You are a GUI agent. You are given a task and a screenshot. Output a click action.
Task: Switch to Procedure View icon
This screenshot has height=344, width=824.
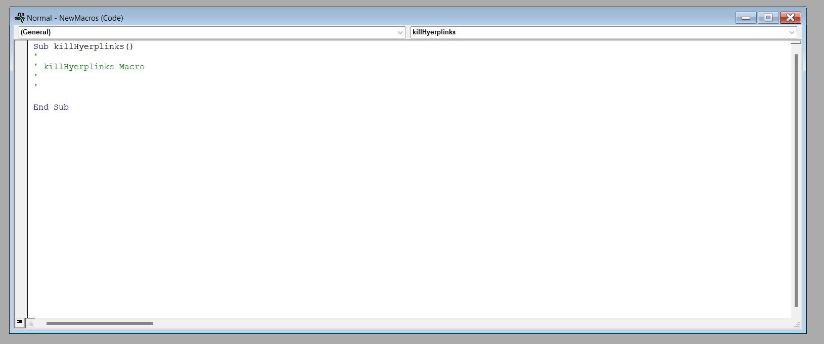20,322
